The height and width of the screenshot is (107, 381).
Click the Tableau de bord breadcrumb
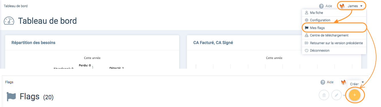(x=16, y=6)
